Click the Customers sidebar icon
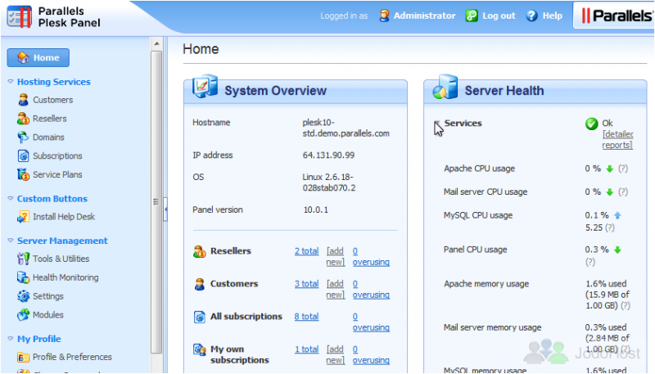Viewport: 655px width, 374px height. coord(24,100)
